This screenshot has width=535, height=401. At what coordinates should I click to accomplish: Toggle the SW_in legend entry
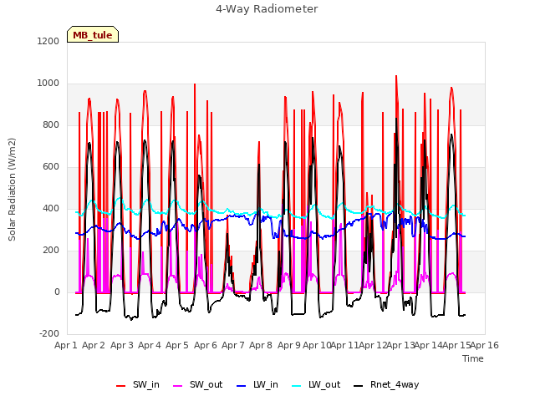click(x=137, y=384)
